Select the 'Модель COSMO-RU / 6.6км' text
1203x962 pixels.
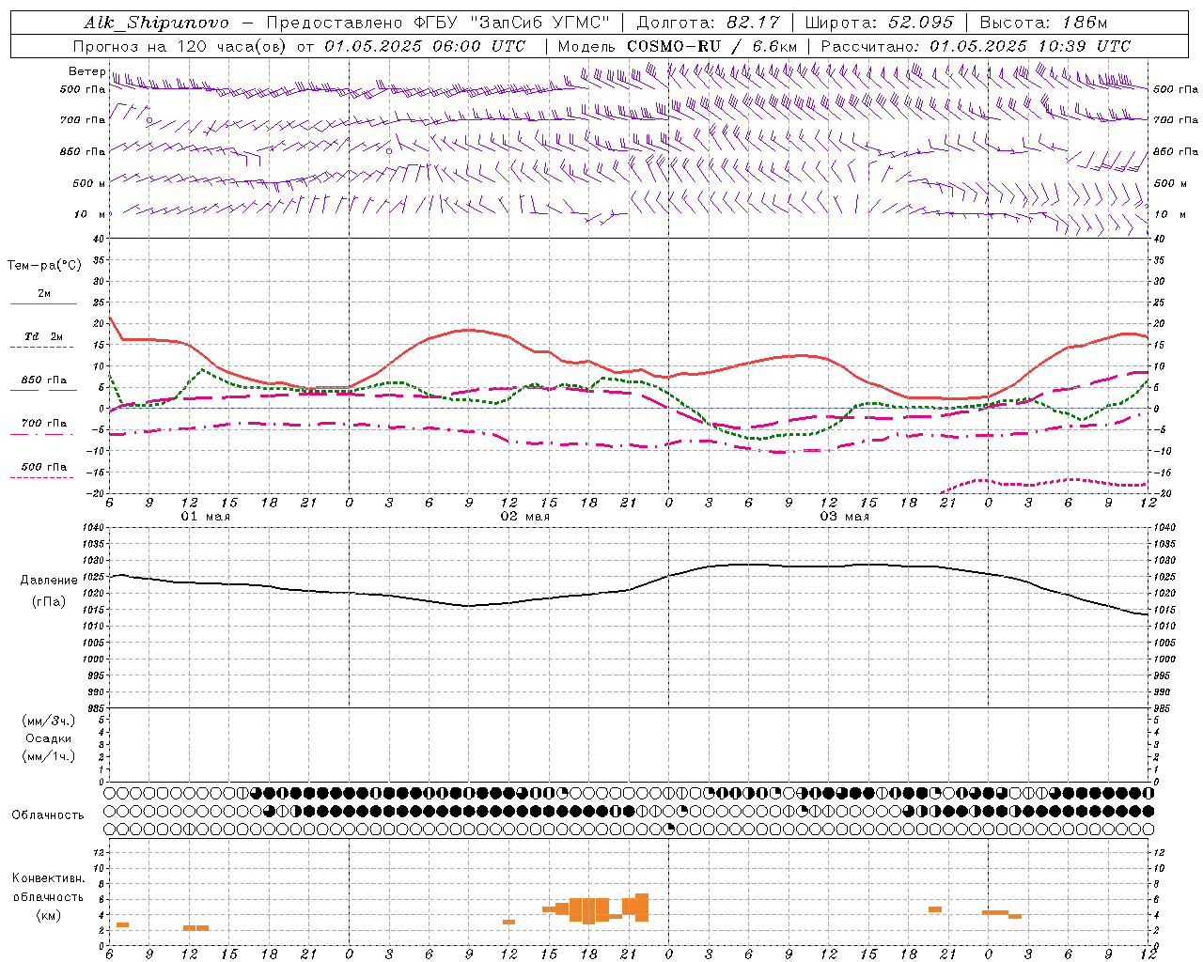[x=678, y=46]
